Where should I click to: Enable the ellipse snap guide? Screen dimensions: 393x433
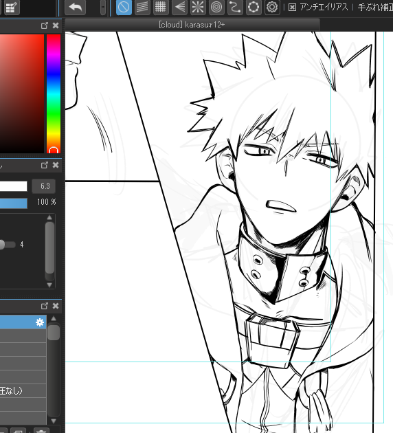click(x=254, y=7)
